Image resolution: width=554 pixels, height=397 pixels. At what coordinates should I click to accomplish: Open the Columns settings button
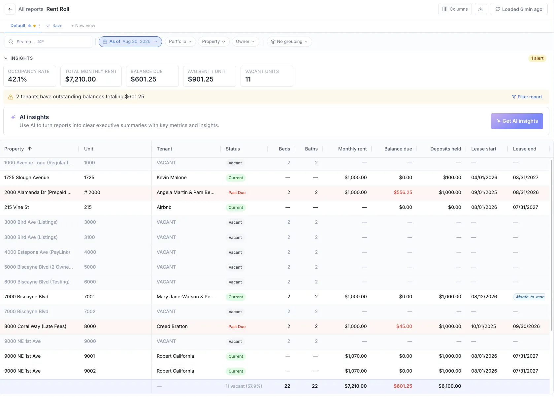(x=455, y=9)
